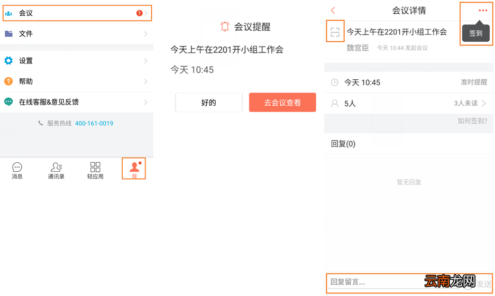
Task: Open the 3人未读 unread list
Action: pyautogui.click(x=470, y=103)
